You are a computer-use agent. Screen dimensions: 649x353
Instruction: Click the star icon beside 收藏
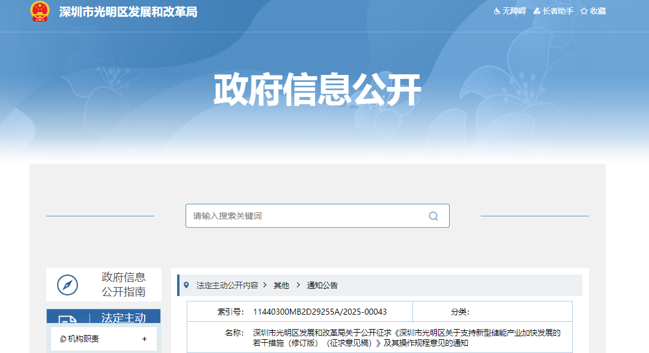click(x=584, y=11)
